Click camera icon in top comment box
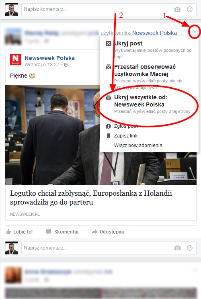201x299 pixels. pyautogui.click(x=177, y=9)
